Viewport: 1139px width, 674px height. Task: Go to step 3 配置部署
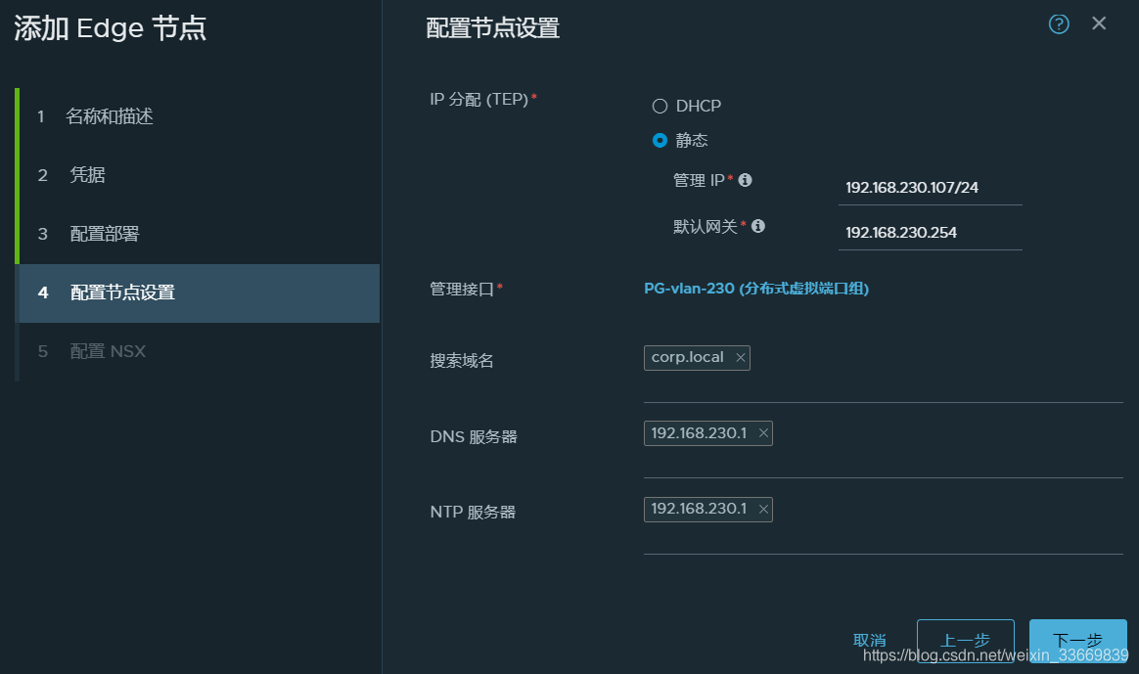click(104, 235)
